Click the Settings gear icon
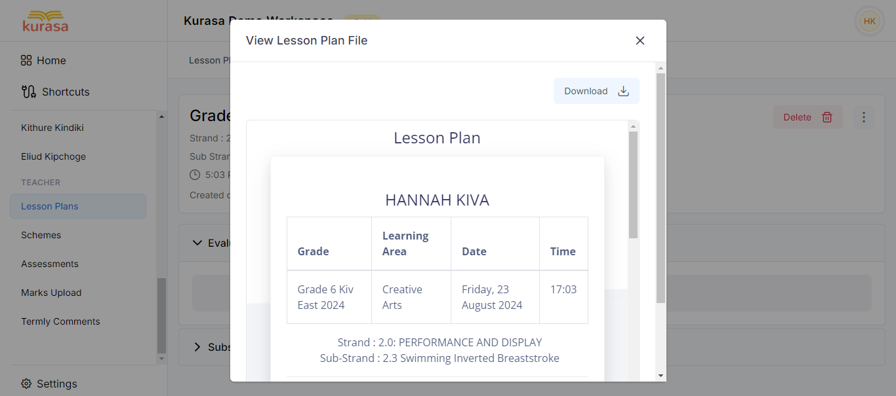Screen dimensions: 896x396 click(x=27, y=384)
